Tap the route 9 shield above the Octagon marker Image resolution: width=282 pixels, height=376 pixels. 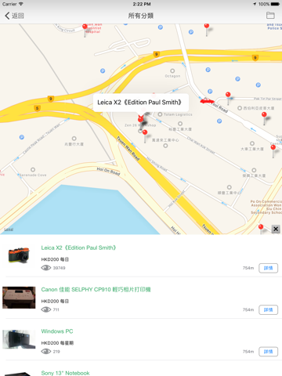click(x=157, y=54)
